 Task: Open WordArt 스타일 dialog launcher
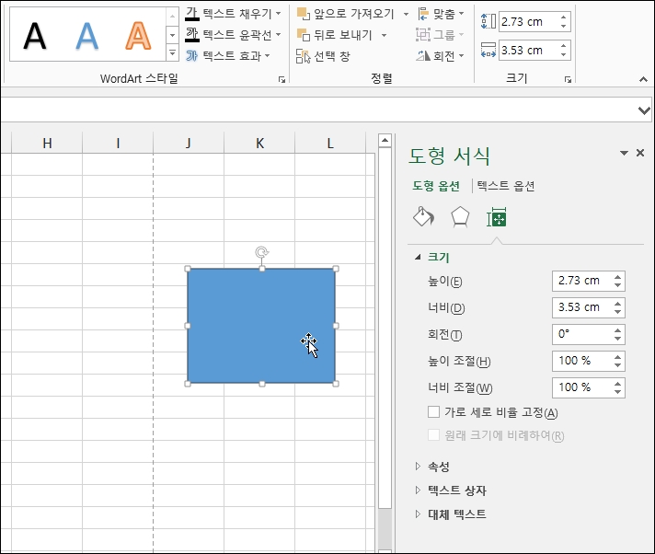[282, 79]
